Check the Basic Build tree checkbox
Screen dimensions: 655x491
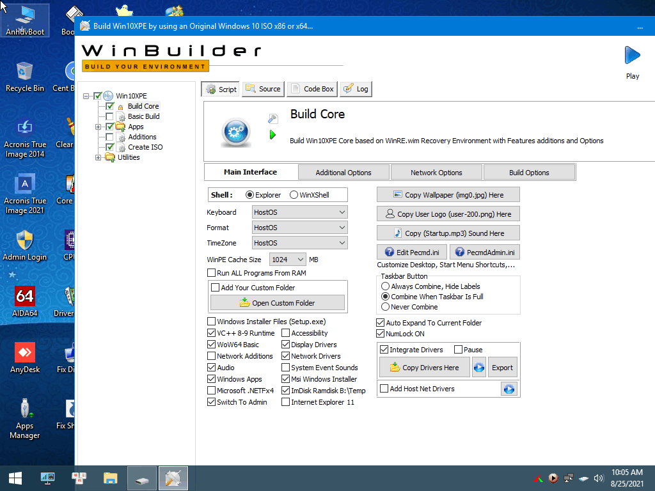pos(109,116)
